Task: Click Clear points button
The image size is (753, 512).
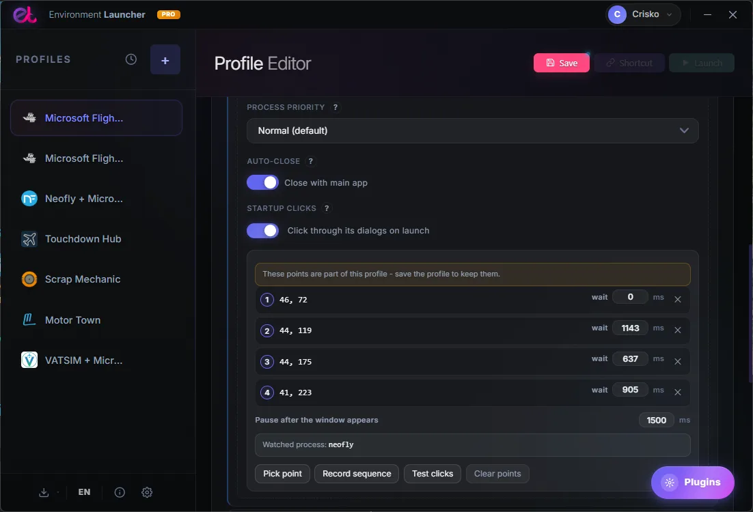Action: [497, 474]
